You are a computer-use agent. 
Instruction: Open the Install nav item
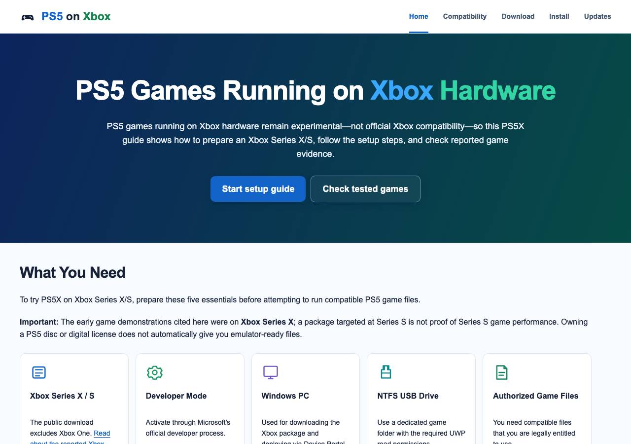559,16
